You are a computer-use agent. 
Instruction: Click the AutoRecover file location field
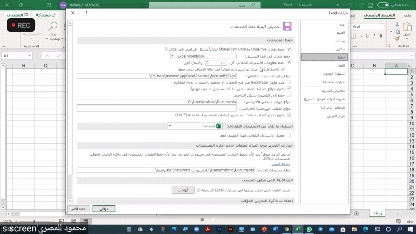pos(157,76)
